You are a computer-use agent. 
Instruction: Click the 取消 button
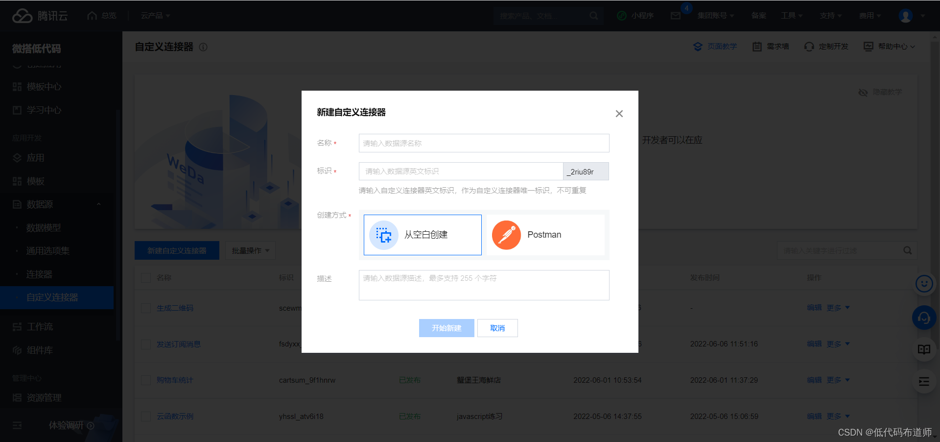coord(497,328)
